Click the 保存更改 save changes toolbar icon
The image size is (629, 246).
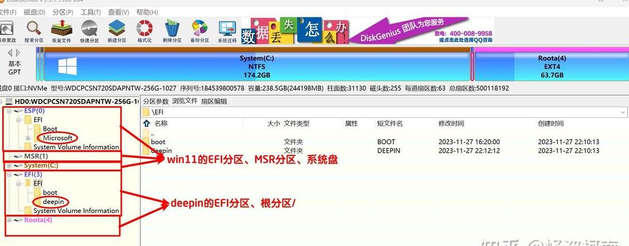7,31
